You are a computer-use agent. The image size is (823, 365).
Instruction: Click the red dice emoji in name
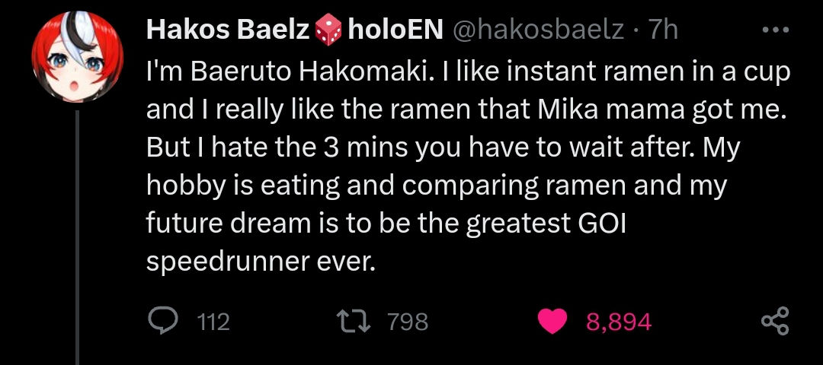[328, 31]
